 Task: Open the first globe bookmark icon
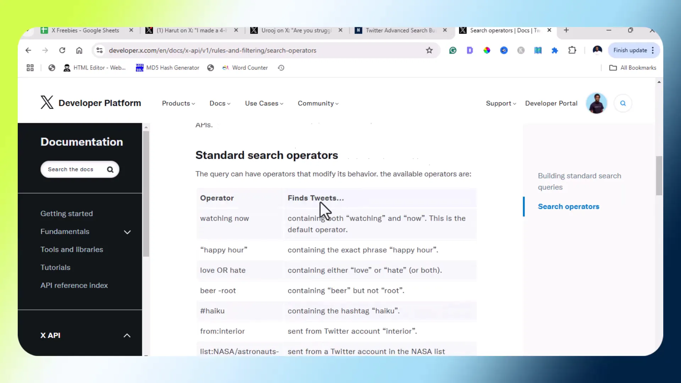[x=52, y=68]
